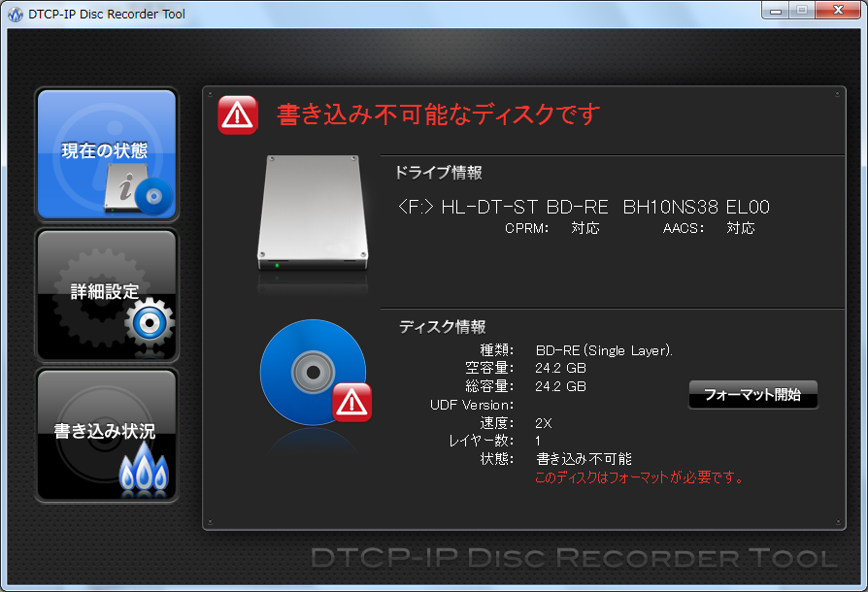Viewport: 868px width, 592px height.
Task: Click the app icon in the title bar
Action: (x=16, y=15)
